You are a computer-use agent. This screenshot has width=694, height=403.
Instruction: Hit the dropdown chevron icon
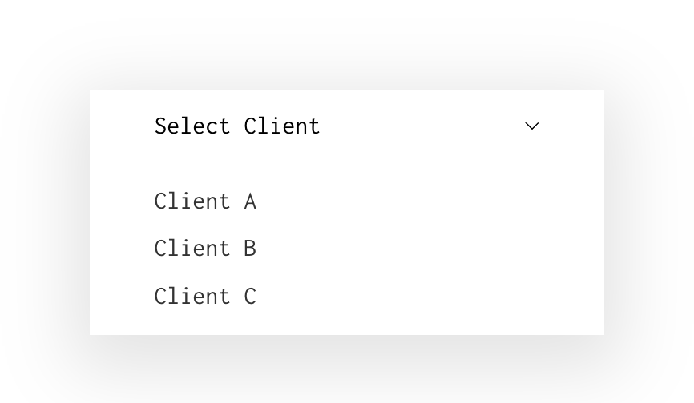click(532, 126)
